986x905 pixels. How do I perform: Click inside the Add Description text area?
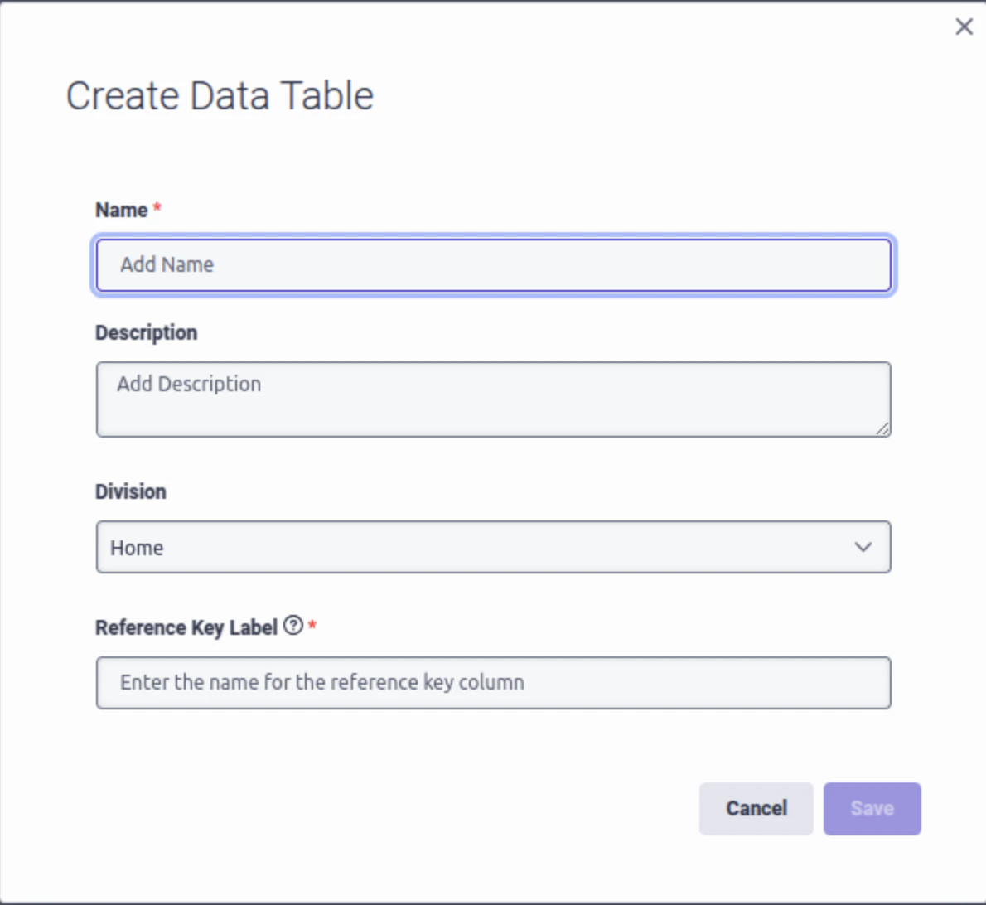tap(493, 398)
